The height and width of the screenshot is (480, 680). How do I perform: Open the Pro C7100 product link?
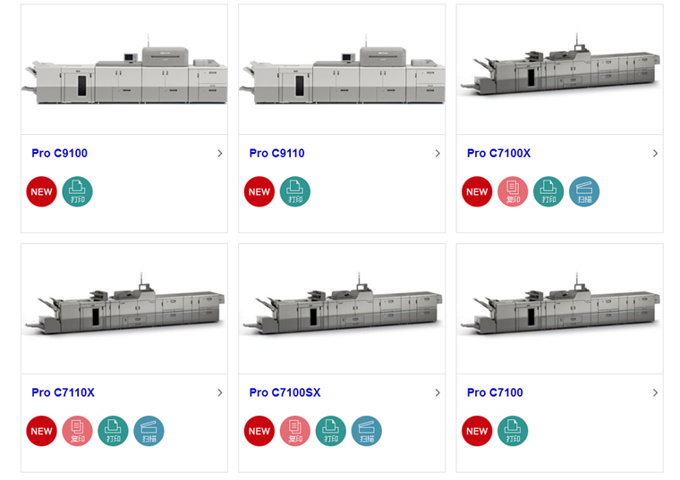[x=495, y=392]
